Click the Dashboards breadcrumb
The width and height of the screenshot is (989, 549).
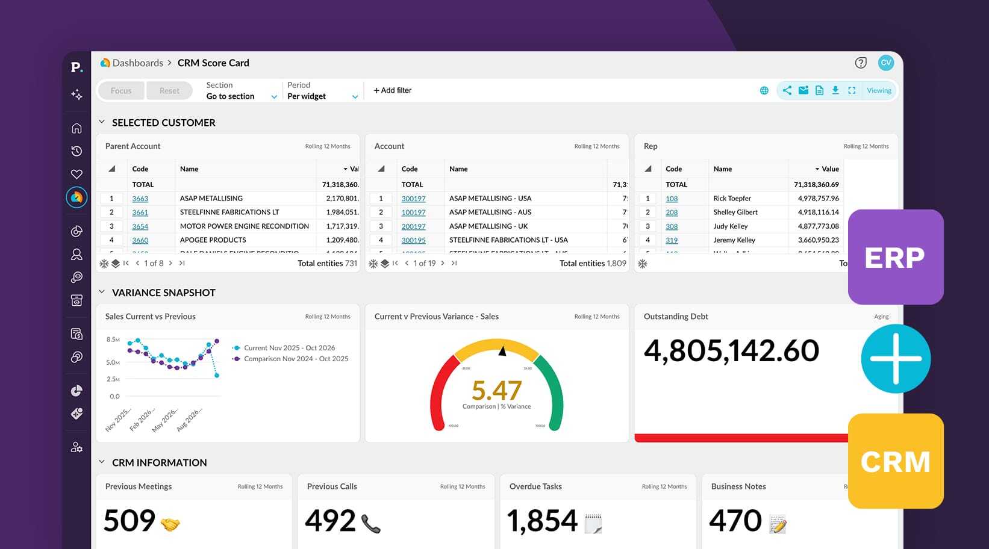pos(137,63)
